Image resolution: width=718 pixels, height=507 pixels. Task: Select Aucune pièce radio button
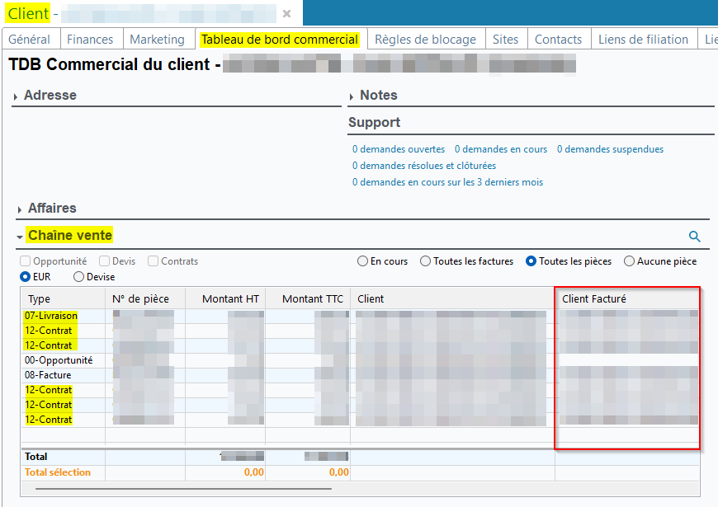point(630,261)
